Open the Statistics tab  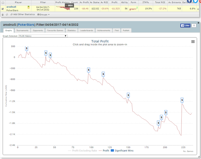[x=71, y=30]
